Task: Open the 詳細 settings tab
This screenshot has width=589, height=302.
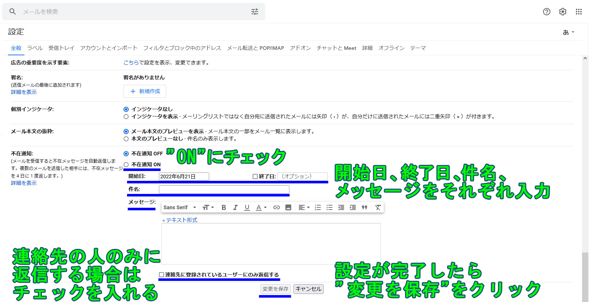Action: [x=367, y=48]
